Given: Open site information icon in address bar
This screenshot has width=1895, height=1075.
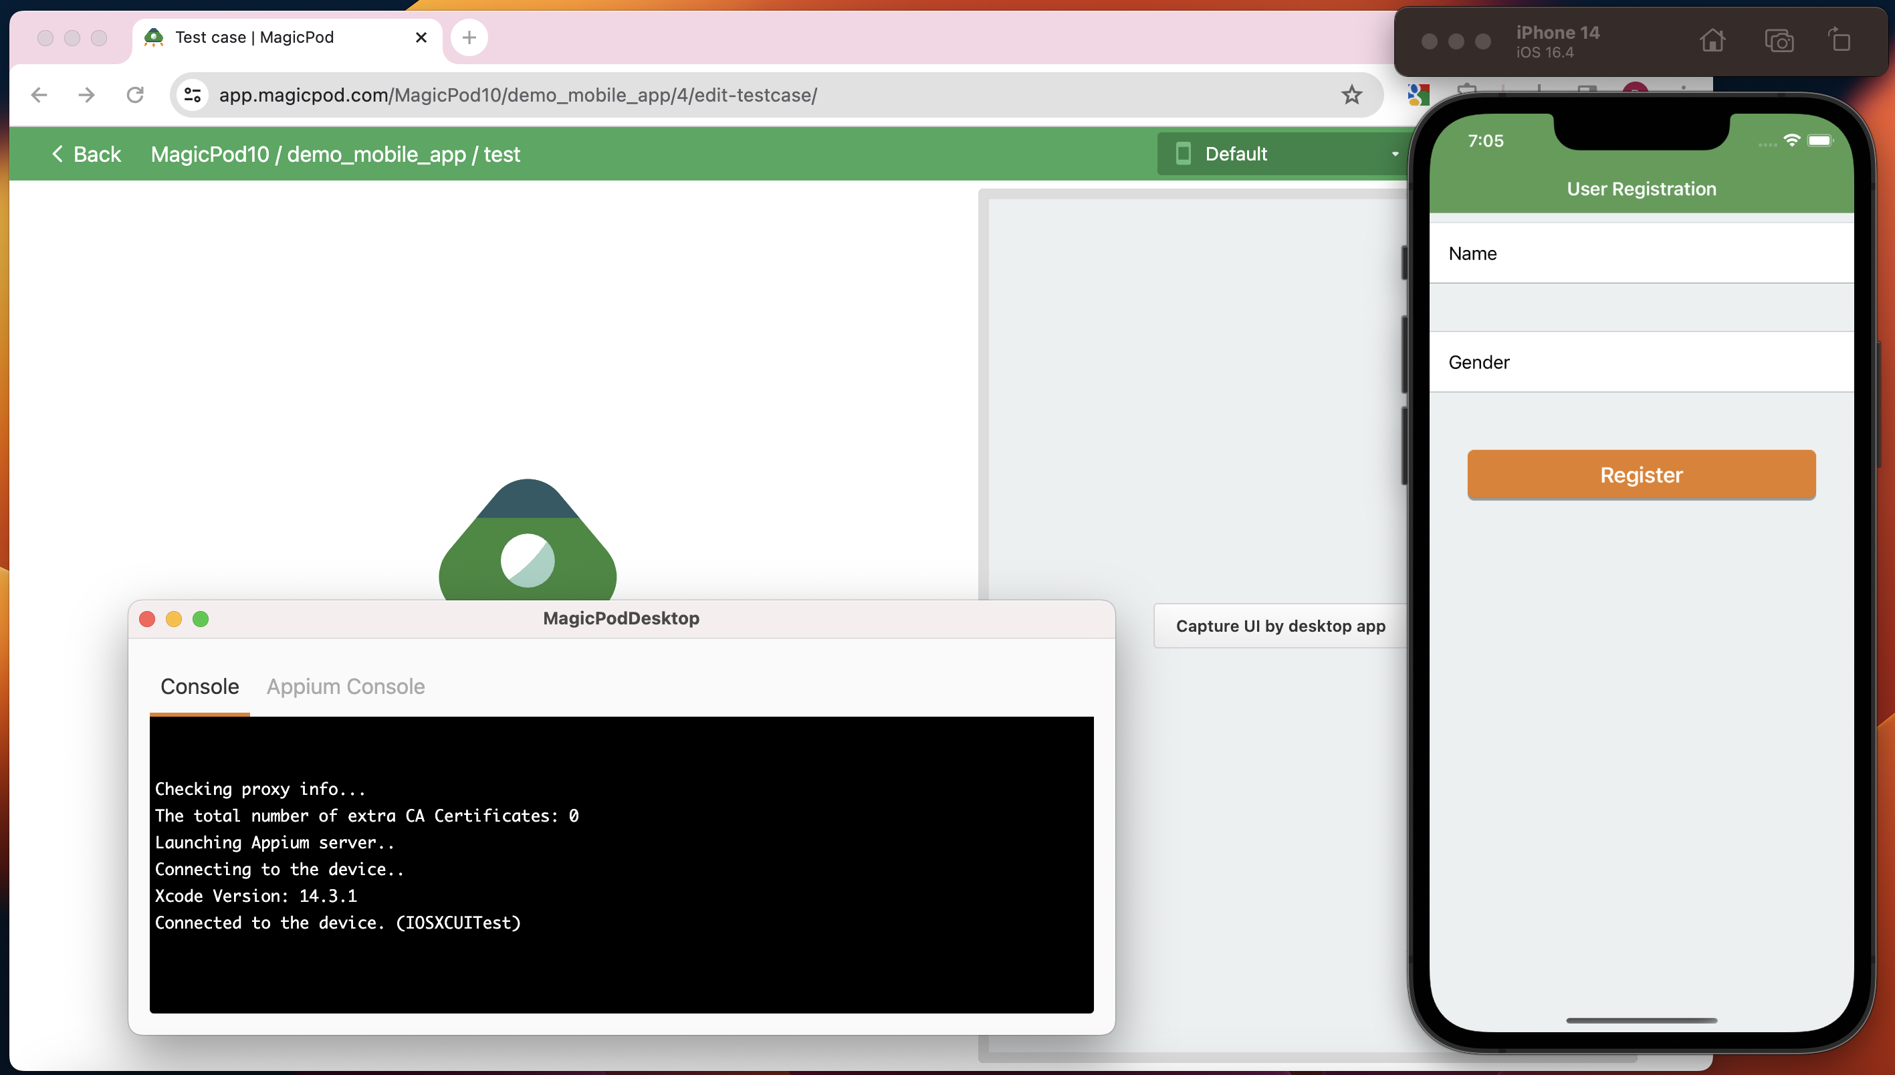Looking at the screenshot, I should tap(193, 94).
